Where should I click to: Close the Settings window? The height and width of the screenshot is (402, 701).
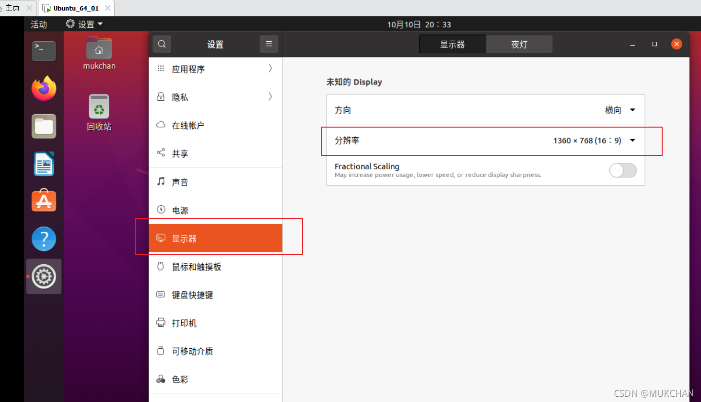pyautogui.click(x=677, y=44)
